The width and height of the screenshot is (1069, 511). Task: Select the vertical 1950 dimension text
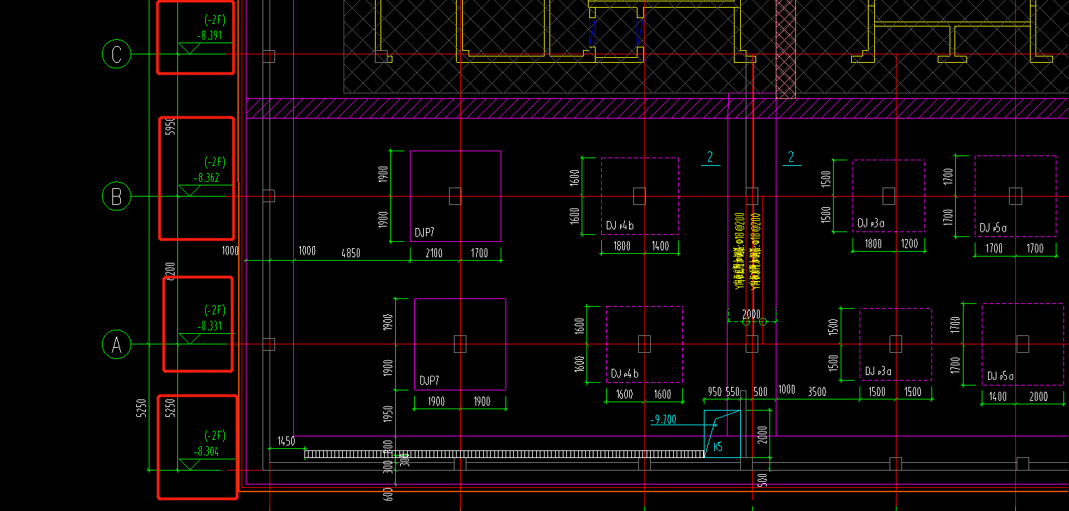pos(388,415)
